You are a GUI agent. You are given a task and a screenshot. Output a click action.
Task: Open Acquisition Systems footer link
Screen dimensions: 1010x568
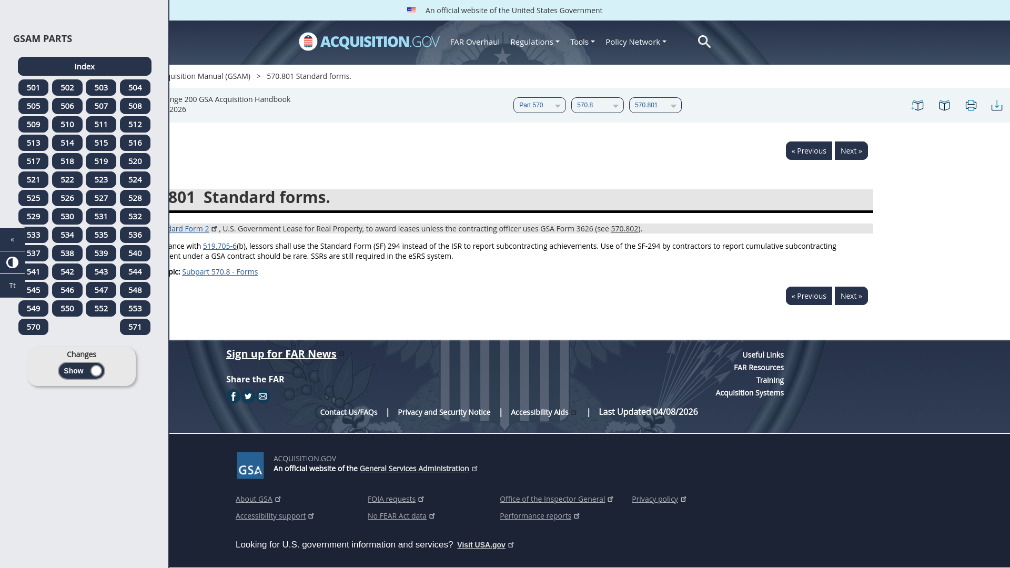tap(749, 393)
